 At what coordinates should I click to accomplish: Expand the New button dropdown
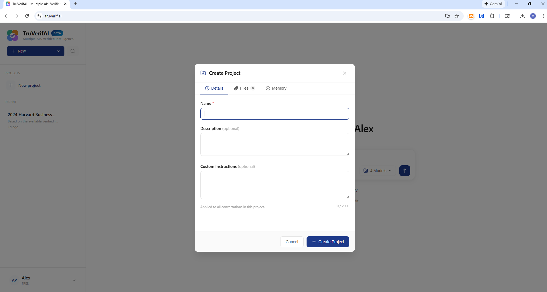pos(58,51)
